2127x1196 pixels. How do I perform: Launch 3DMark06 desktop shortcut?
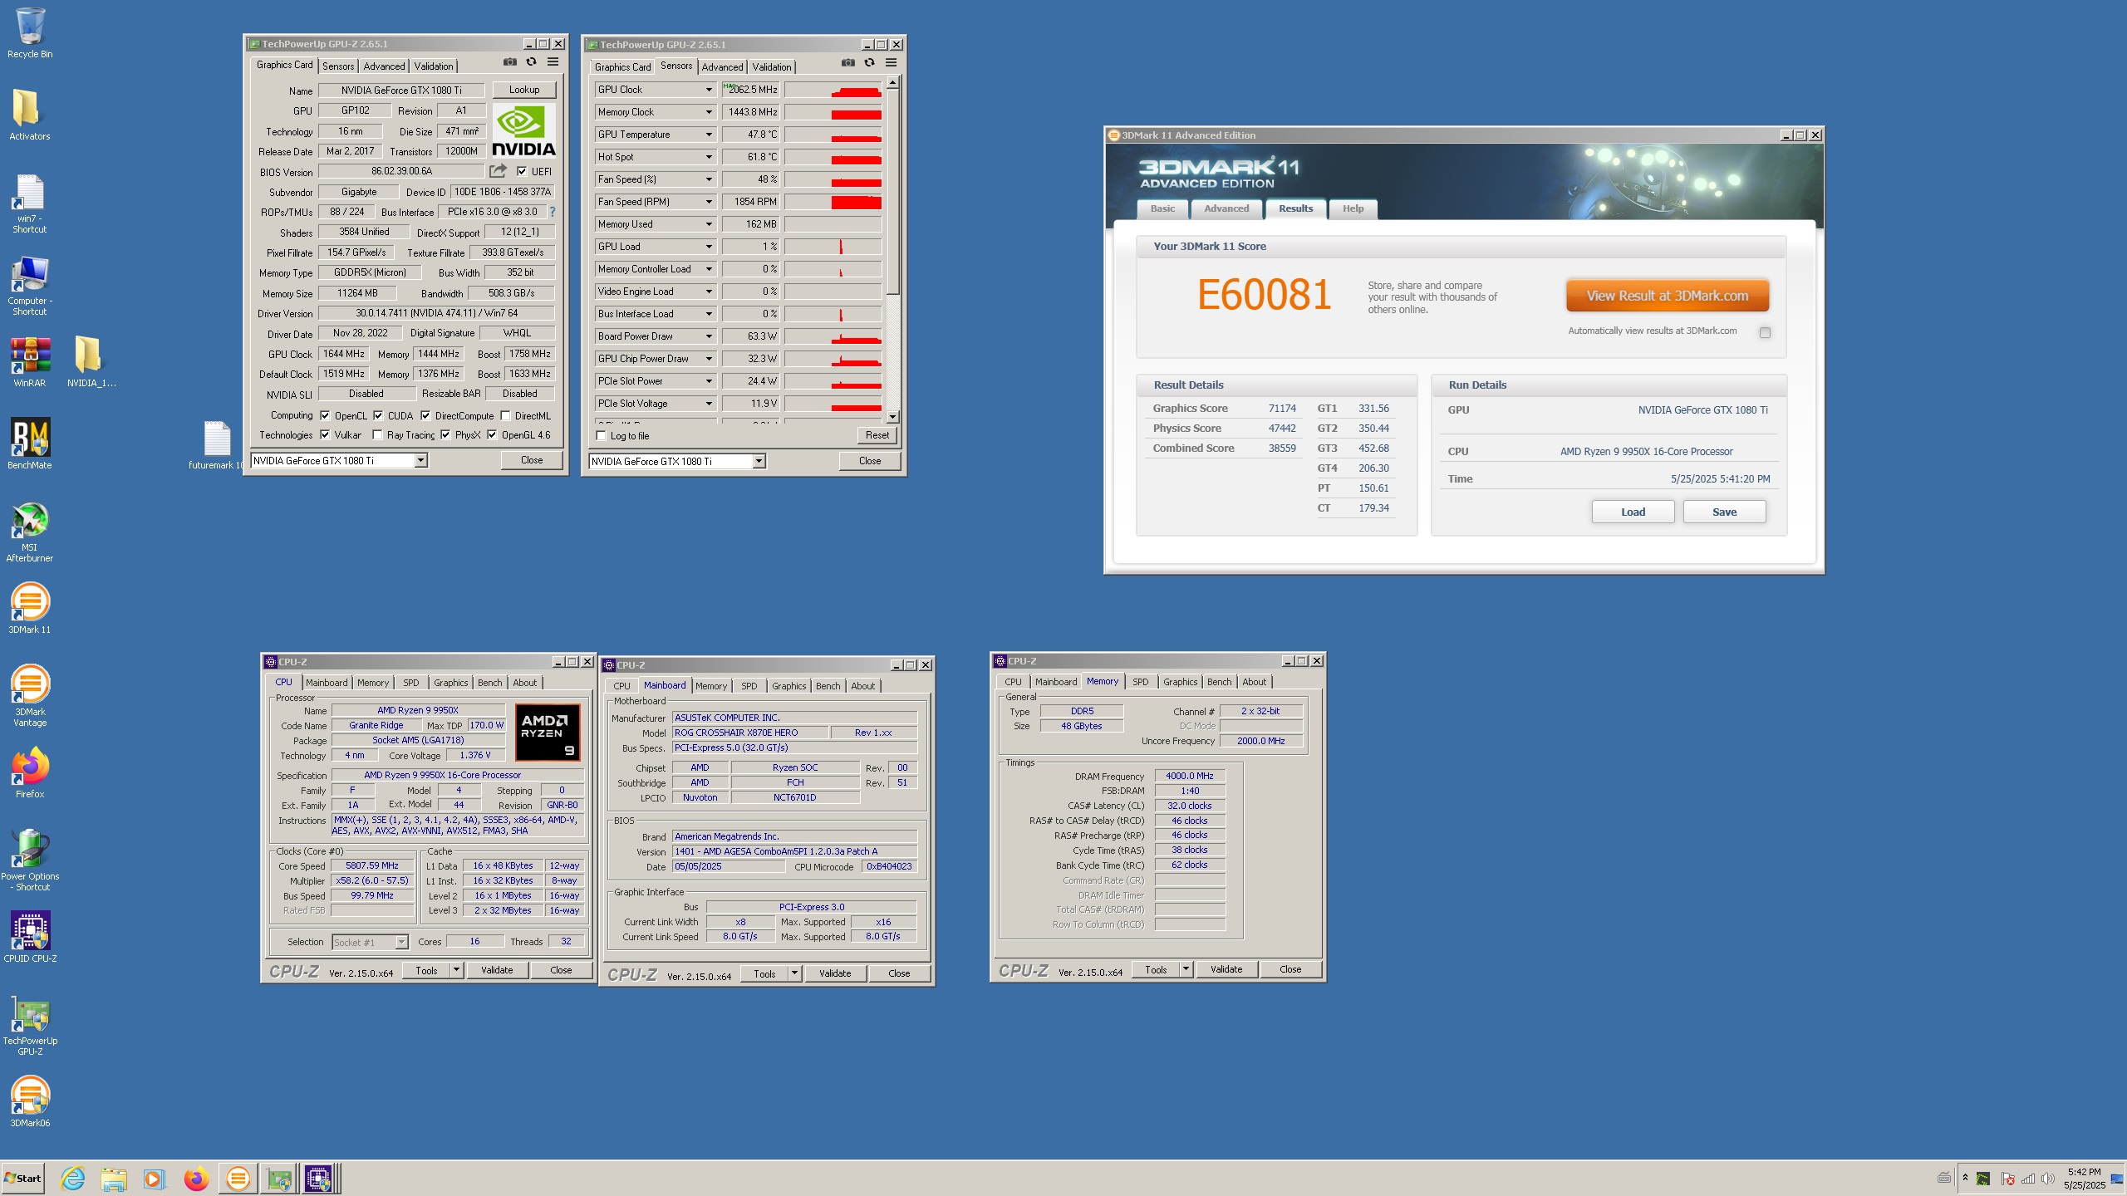click(x=30, y=1101)
